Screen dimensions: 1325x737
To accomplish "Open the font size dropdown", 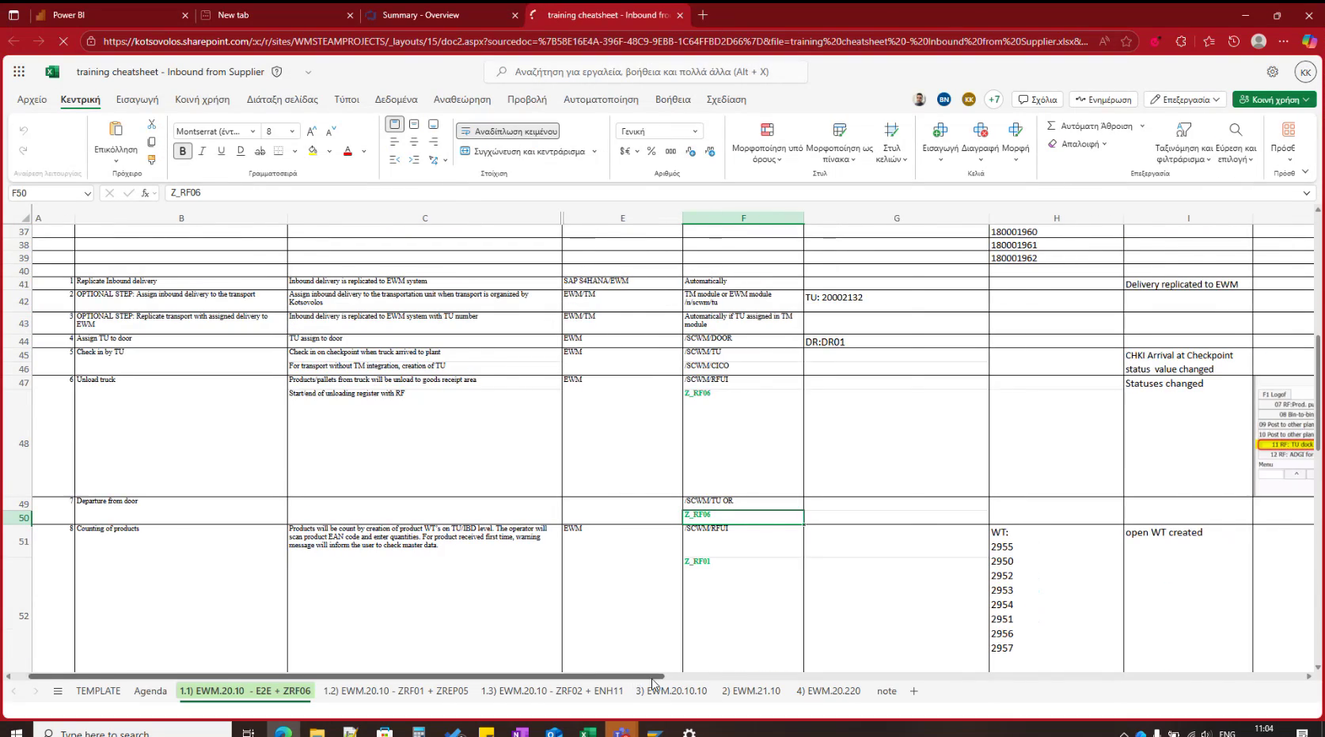I will pos(290,131).
